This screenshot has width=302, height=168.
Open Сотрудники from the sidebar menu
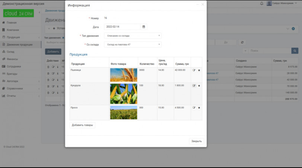pos(14,67)
